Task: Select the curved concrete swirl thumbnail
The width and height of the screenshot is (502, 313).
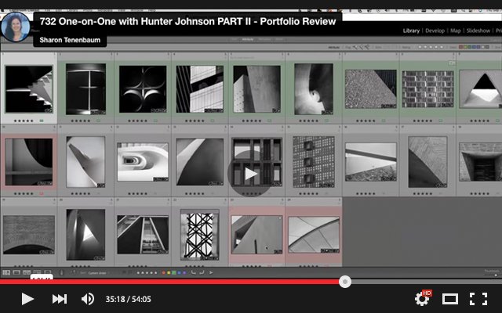Action: pyautogui.click(x=314, y=89)
